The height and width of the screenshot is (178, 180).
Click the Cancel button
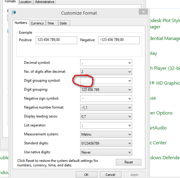pyautogui.click(x=110, y=175)
